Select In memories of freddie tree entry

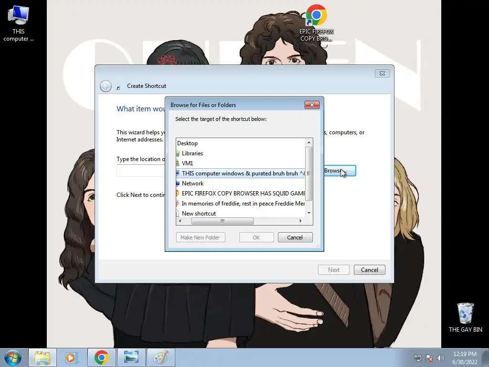tap(241, 203)
